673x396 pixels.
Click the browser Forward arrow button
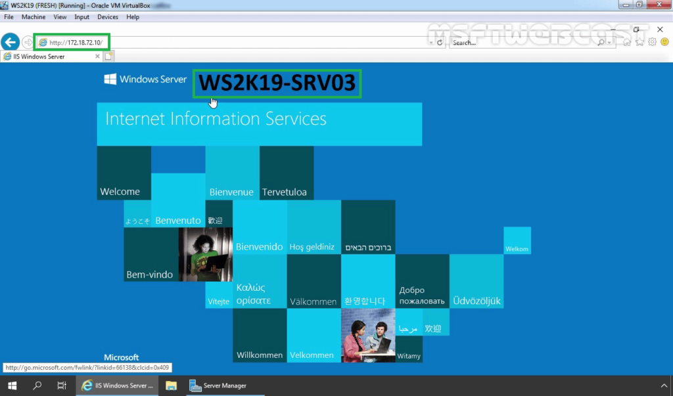pyautogui.click(x=28, y=42)
